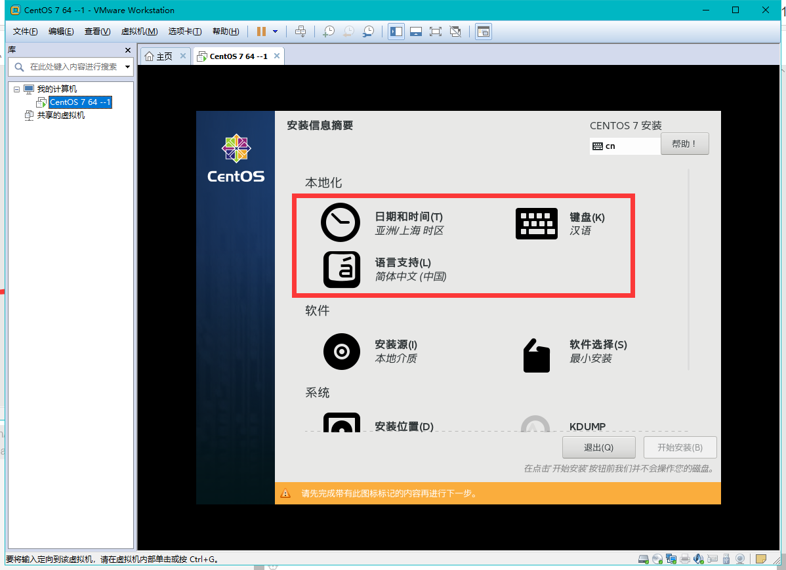Enter full screen mode icon

[436, 31]
